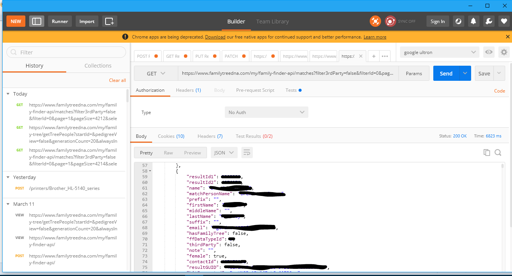Image resolution: width=512 pixels, height=276 pixels.
Task: Open the GET method dropdown
Action: (x=156, y=74)
